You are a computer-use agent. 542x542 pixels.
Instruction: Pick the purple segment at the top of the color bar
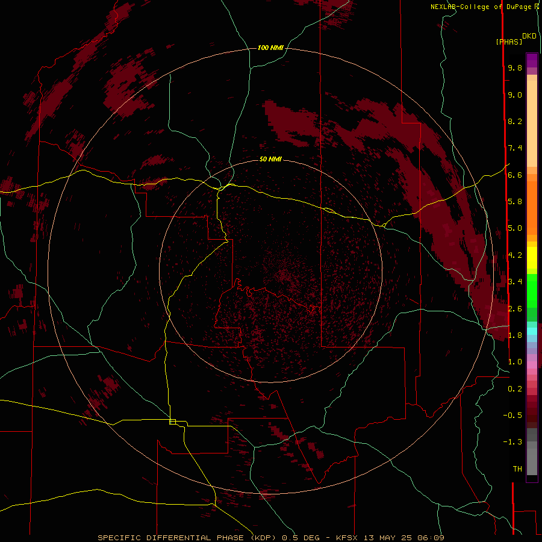(532, 60)
